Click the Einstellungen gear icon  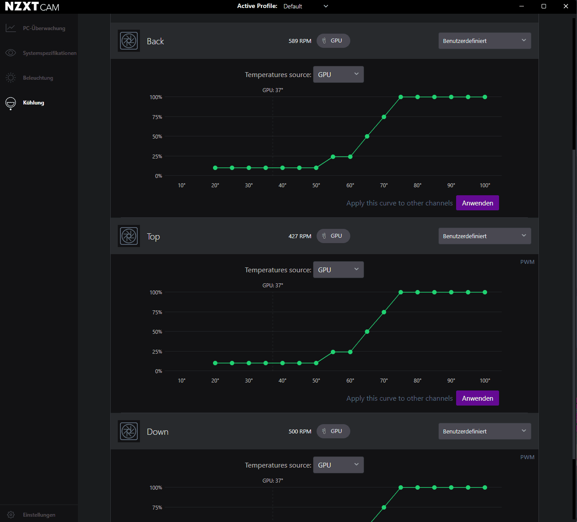[11, 515]
